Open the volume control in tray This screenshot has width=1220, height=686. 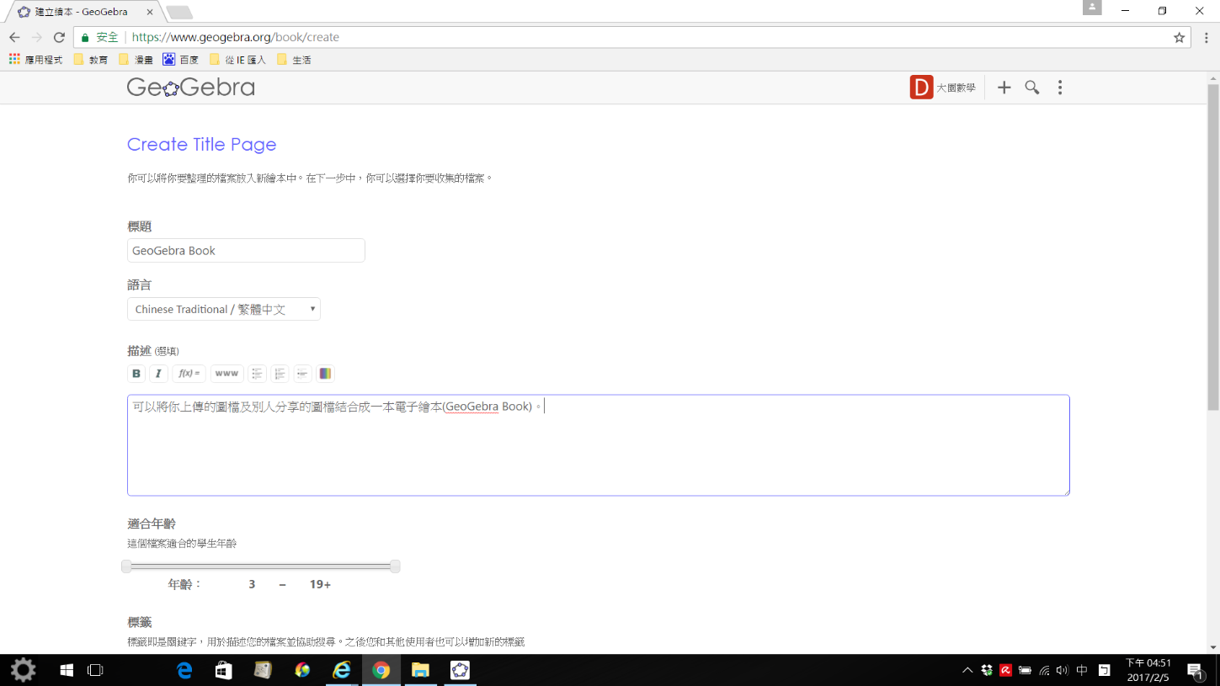[1062, 670]
